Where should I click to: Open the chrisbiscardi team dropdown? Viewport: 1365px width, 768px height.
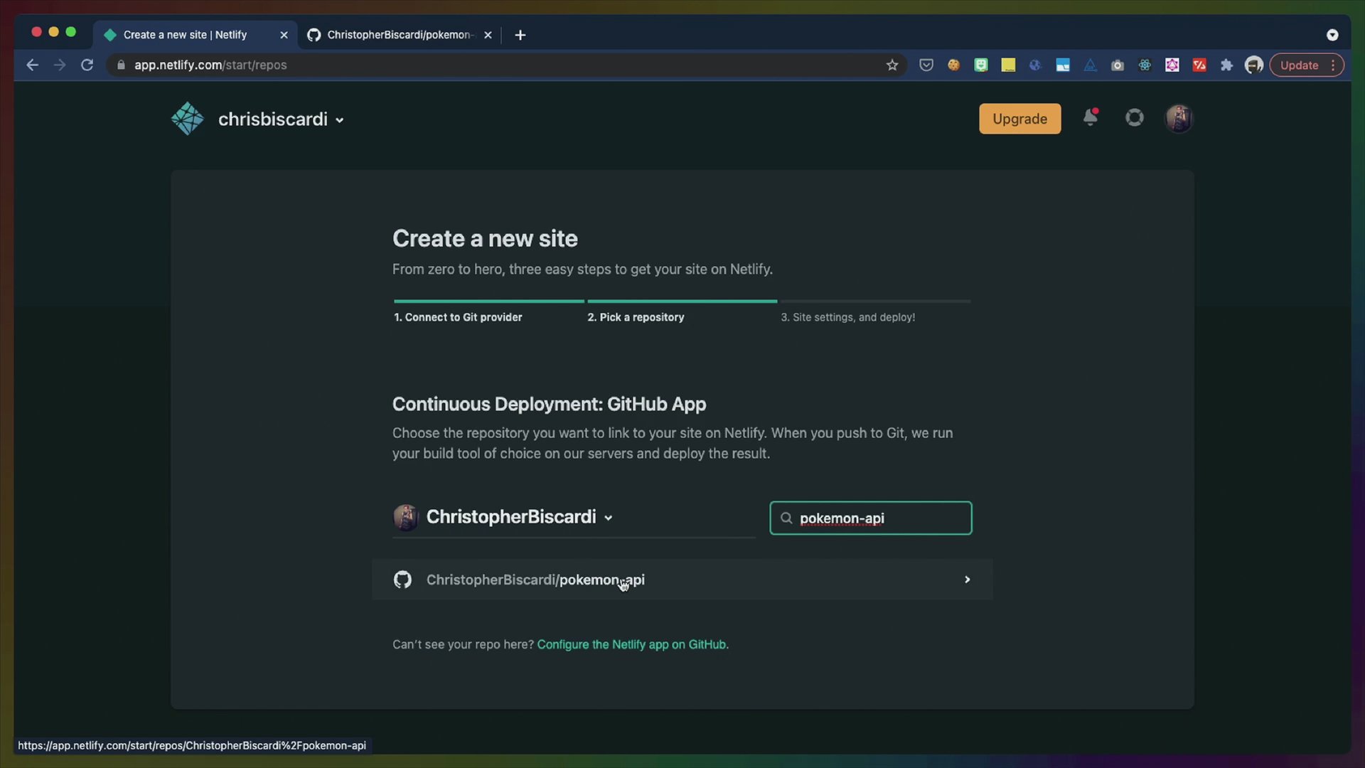(281, 119)
